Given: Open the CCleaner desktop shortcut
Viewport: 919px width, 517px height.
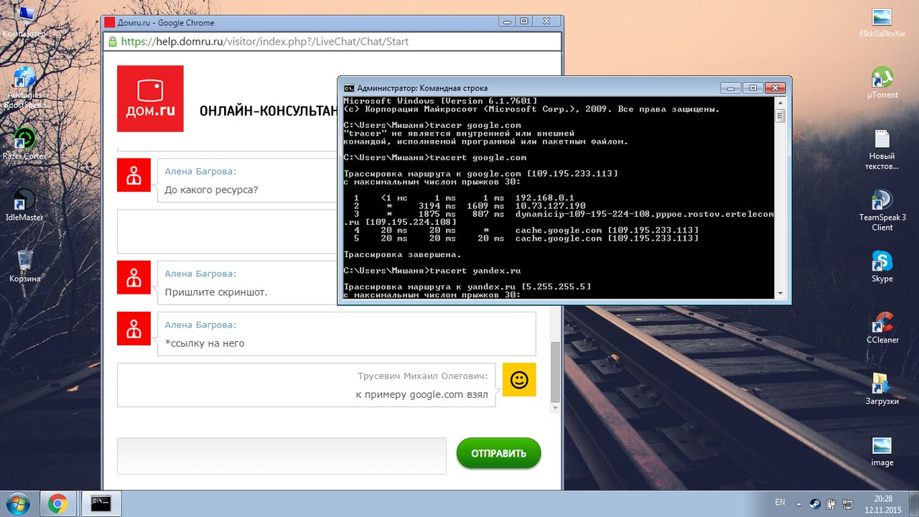Looking at the screenshot, I should pos(882,328).
